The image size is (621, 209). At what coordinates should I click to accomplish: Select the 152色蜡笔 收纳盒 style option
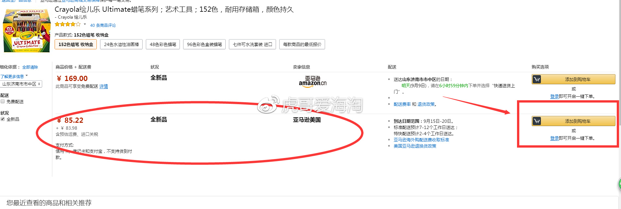[x=76, y=44]
